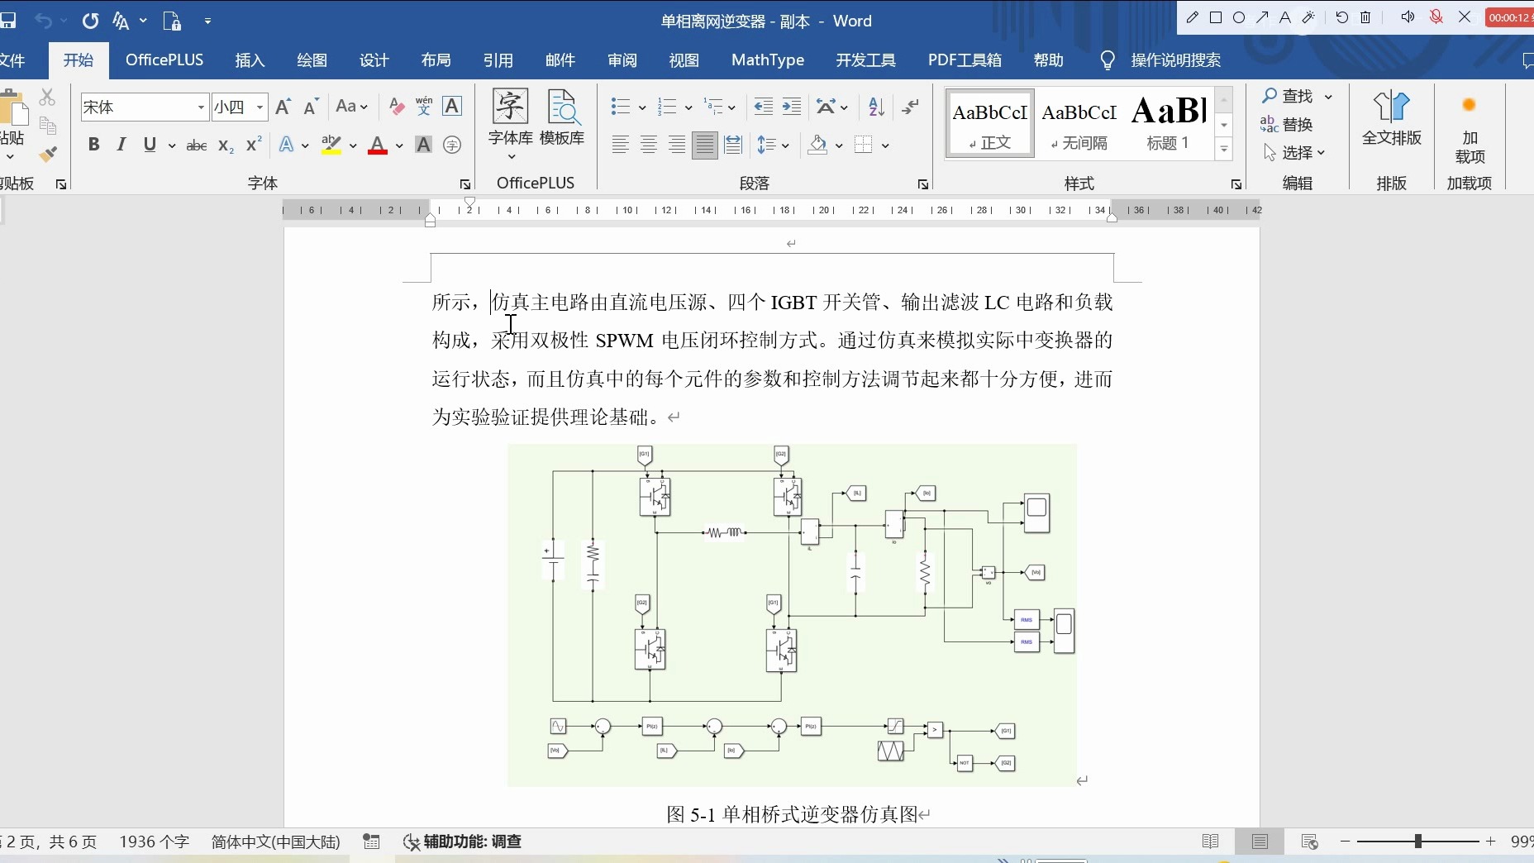The image size is (1534, 863).
Task: Apply superscript to selected text
Action: click(x=252, y=145)
